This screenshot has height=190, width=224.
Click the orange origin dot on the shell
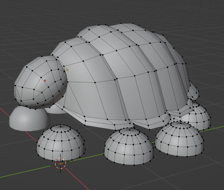pos(67,70)
